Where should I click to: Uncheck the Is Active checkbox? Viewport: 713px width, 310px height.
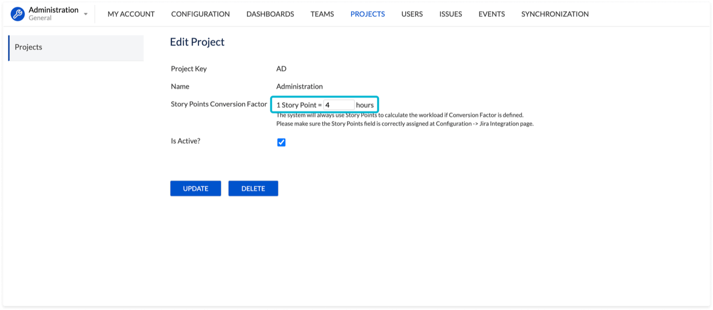tap(281, 143)
